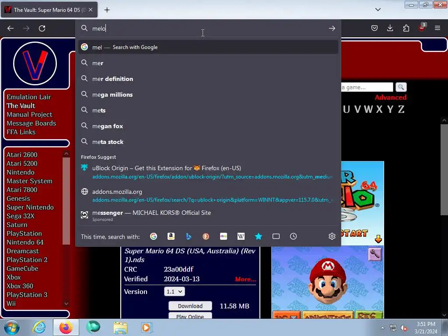Open the Manual Project link
The height and width of the screenshot is (336, 448).
point(29,114)
